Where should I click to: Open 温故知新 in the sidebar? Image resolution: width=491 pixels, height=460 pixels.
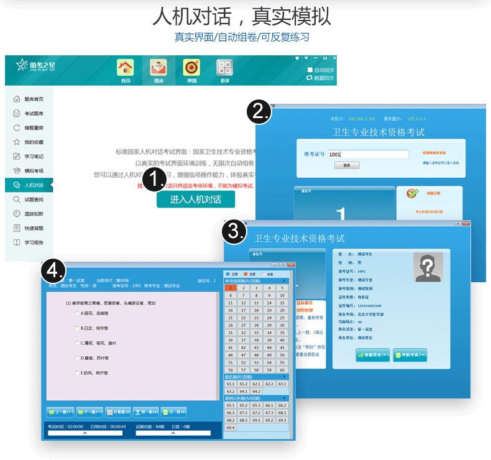tap(29, 214)
